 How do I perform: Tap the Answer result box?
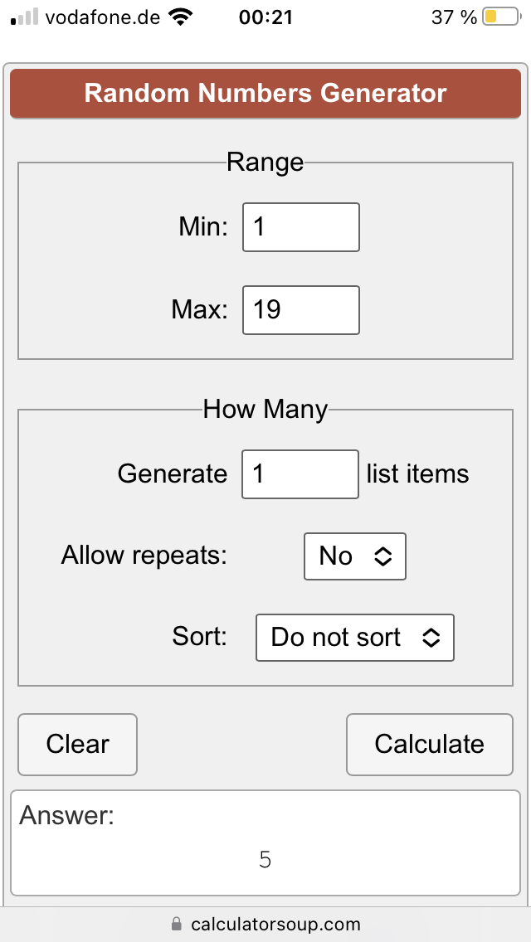click(x=265, y=842)
